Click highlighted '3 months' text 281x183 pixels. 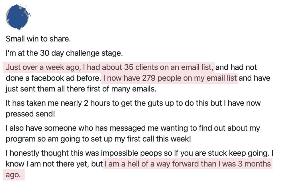pos(254,164)
